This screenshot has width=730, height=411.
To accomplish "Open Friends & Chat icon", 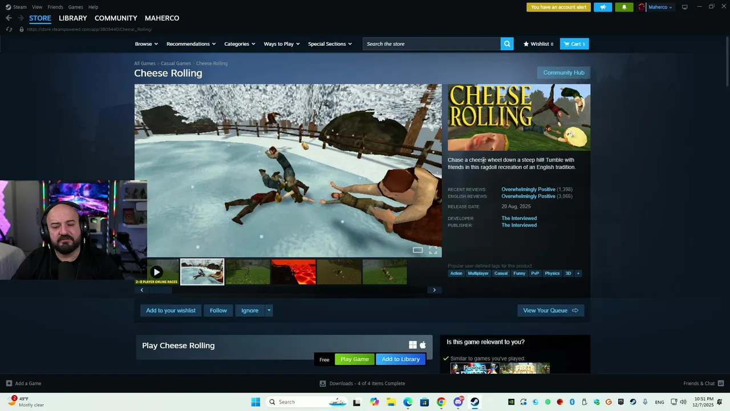I will pyautogui.click(x=721, y=383).
